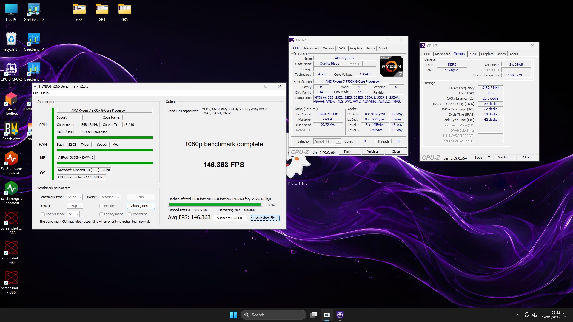Open Graphics tab in Memory window
This screenshot has width=573, height=322.
point(487,54)
